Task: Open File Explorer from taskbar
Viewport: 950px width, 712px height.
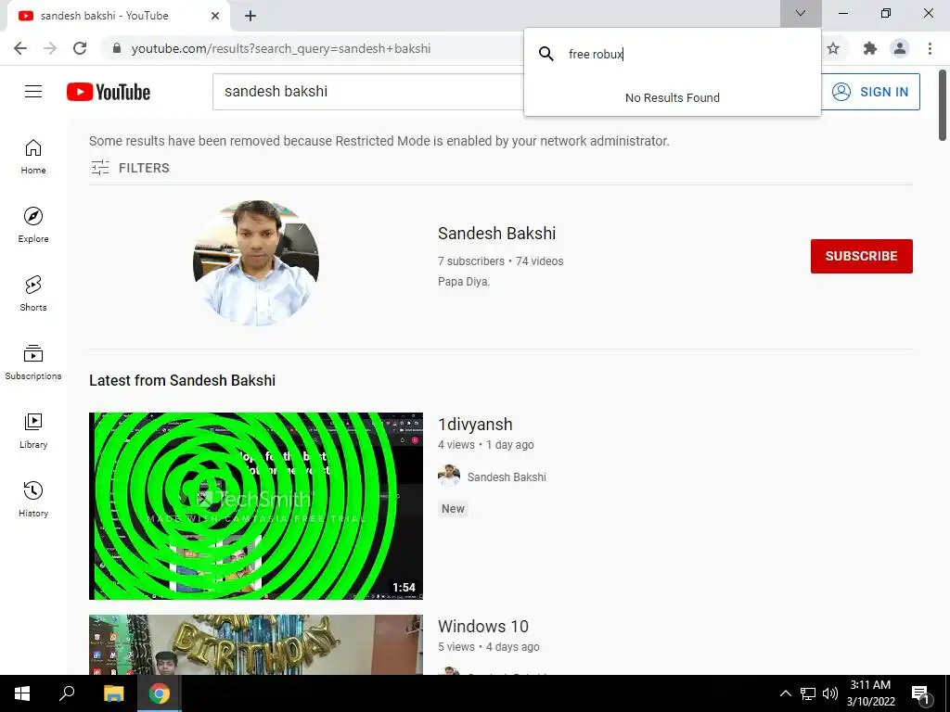Action: coord(113,693)
